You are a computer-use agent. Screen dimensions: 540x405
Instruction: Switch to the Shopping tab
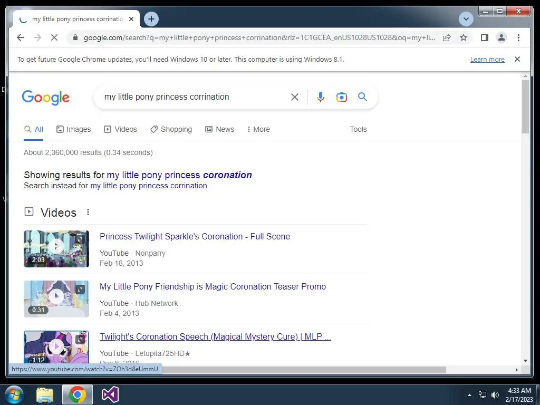(x=171, y=130)
